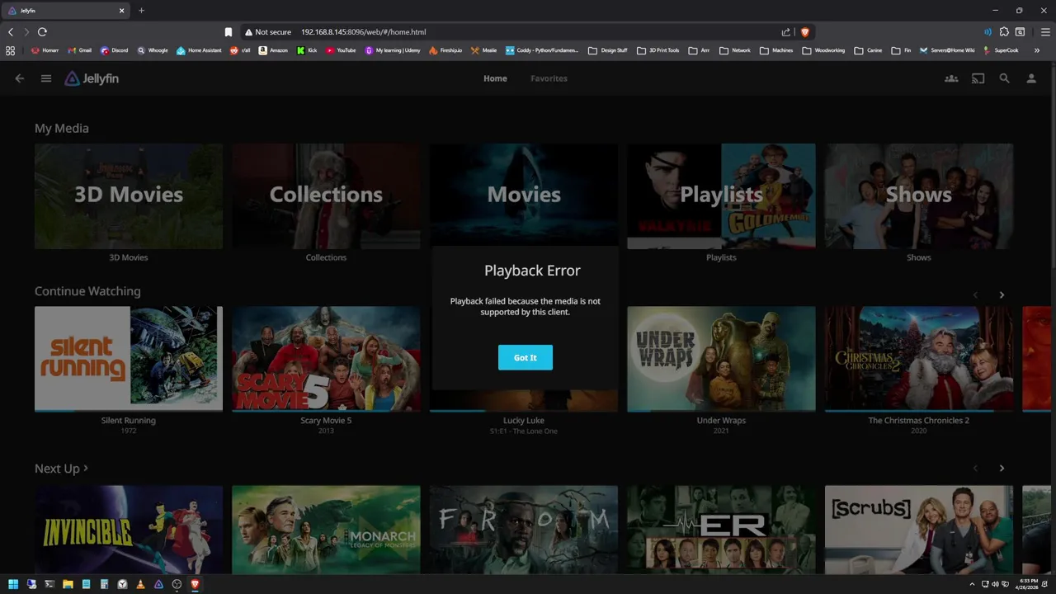Image resolution: width=1056 pixels, height=594 pixels.
Task: Resume Silent Running
Action: pos(129,359)
